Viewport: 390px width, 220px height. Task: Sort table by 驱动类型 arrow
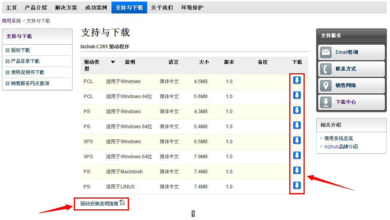pos(113,62)
